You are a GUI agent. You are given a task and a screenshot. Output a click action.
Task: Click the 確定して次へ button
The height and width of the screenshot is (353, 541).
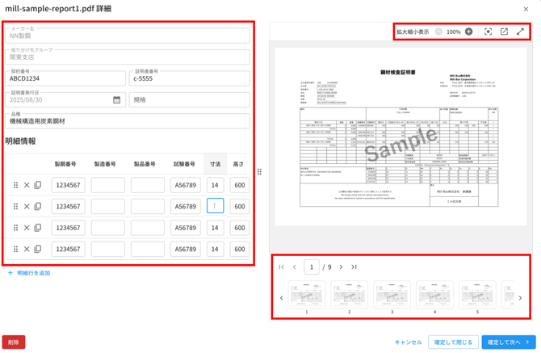[508, 342]
